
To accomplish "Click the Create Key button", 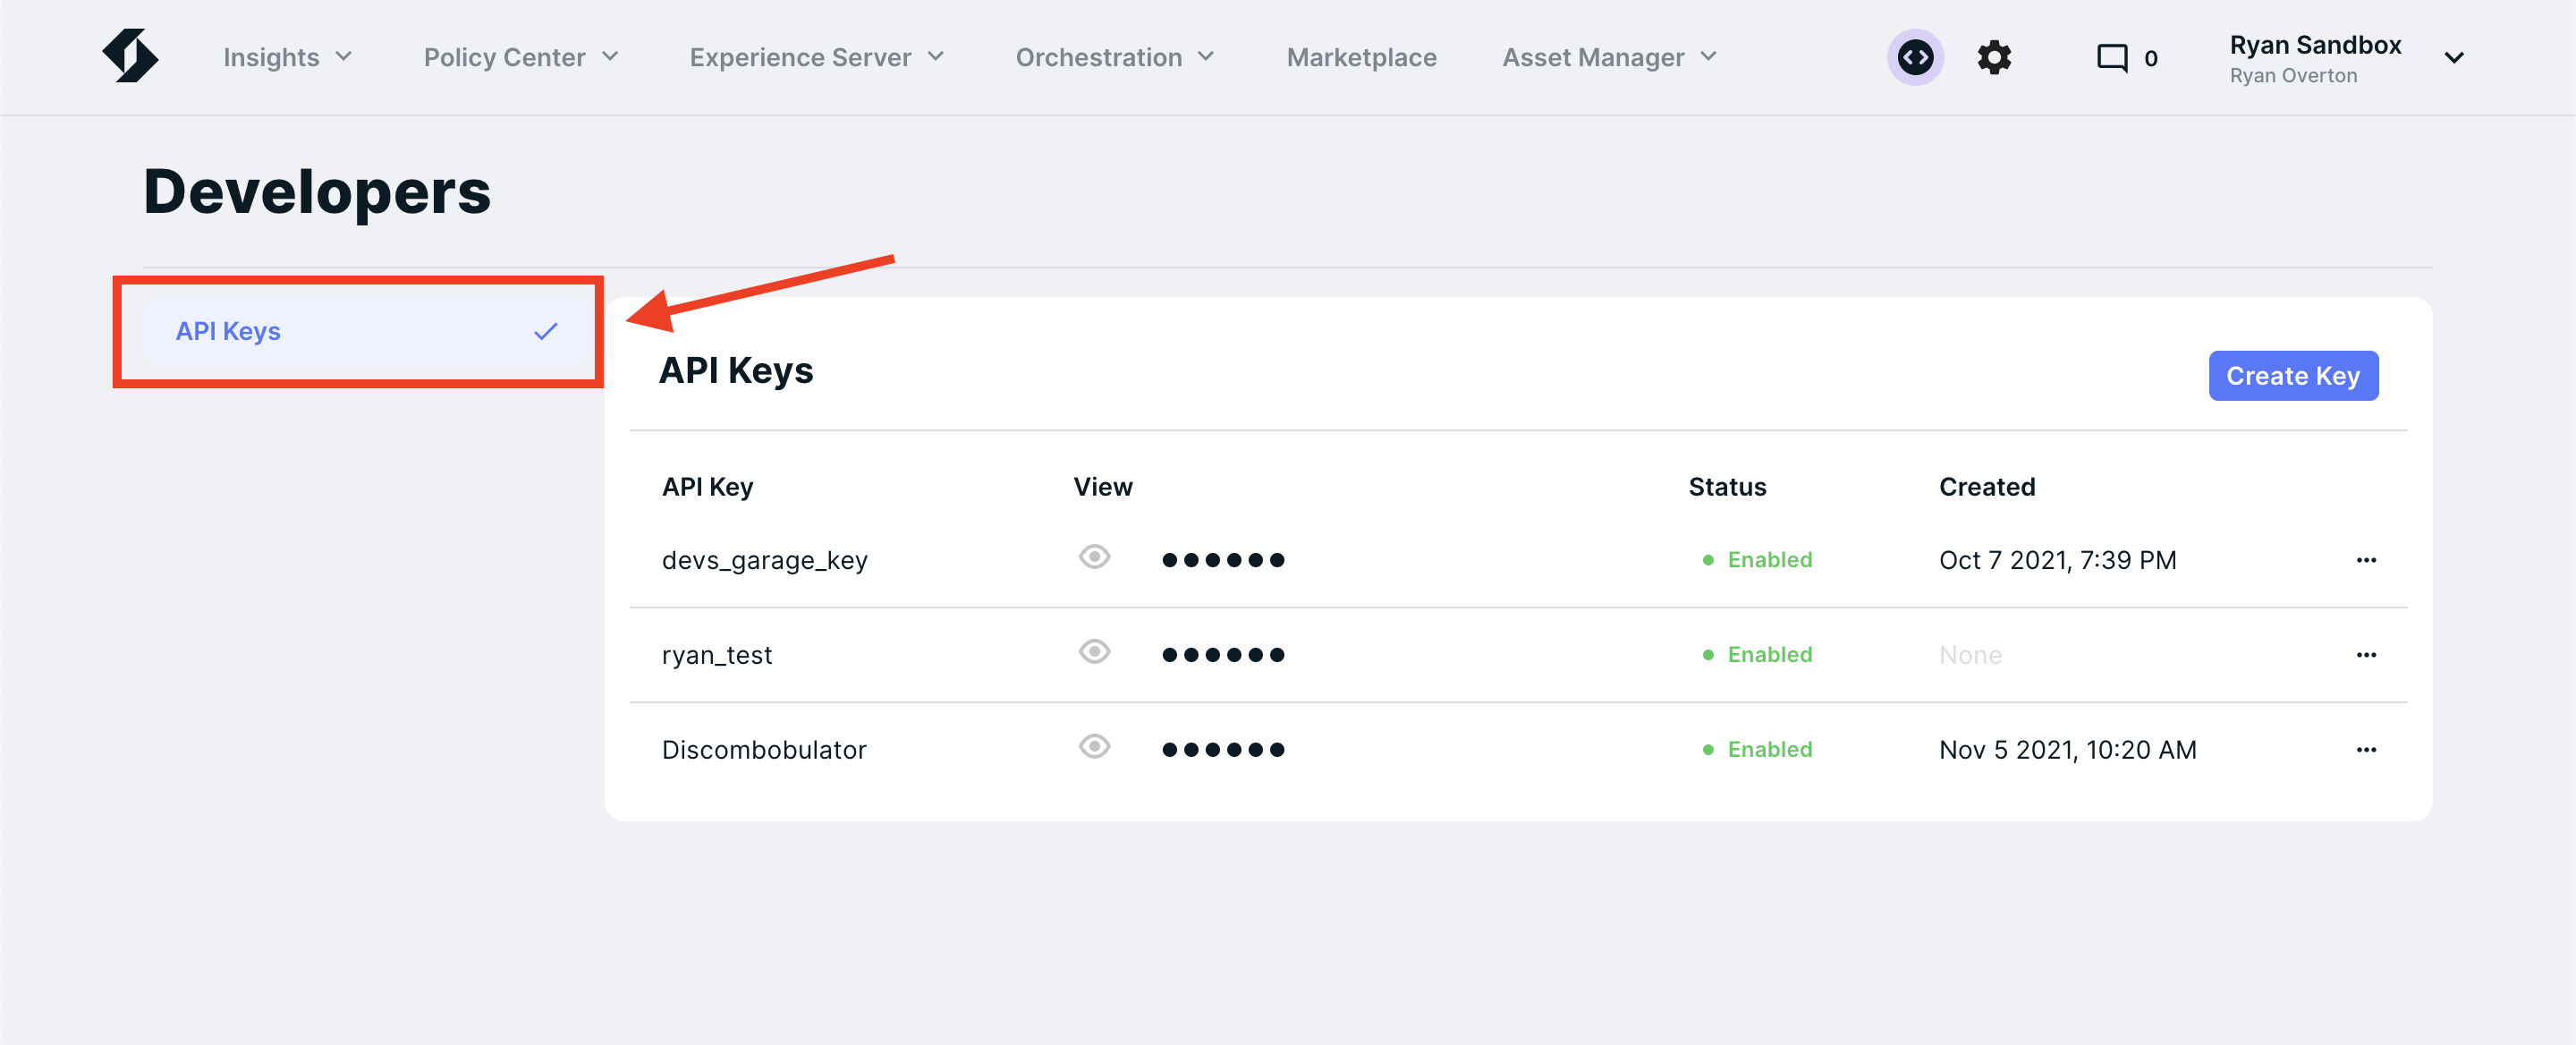I will tap(2292, 376).
